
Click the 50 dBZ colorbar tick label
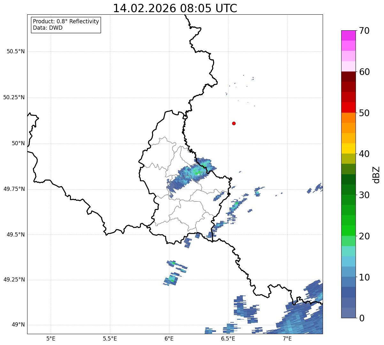tap(364, 113)
